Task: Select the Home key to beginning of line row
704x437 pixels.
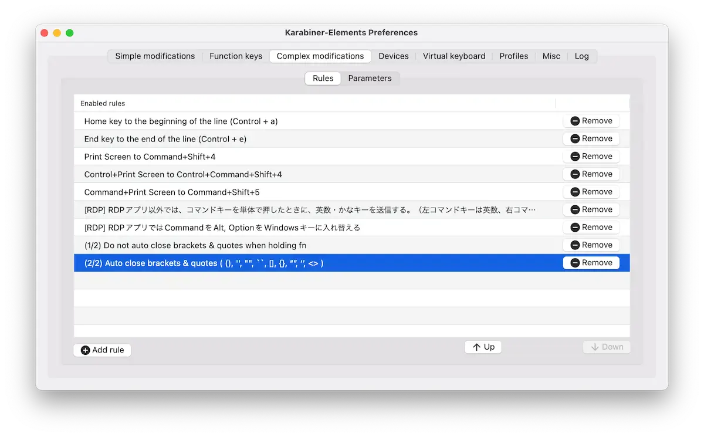Action: [352, 121]
